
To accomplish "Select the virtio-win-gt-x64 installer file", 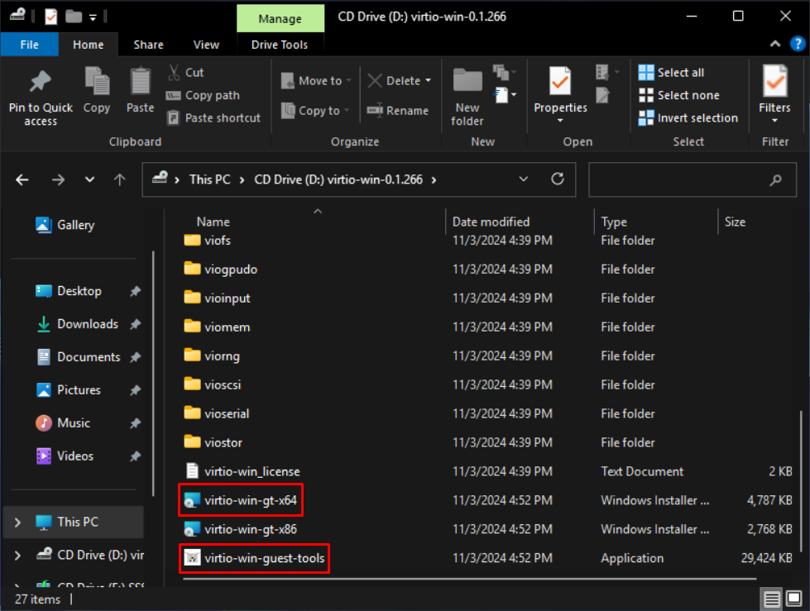I will click(250, 500).
